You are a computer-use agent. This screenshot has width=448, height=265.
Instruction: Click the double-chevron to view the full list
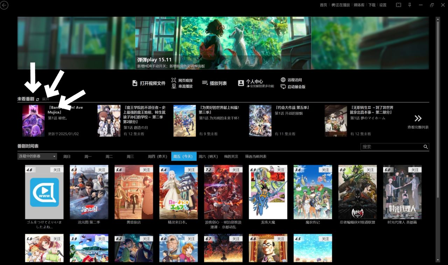pyautogui.click(x=418, y=119)
